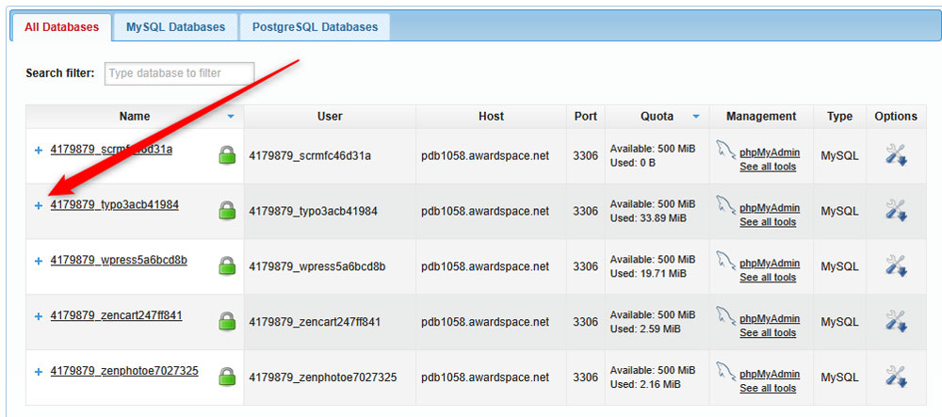Image resolution: width=942 pixels, height=417 pixels.
Task: Open phpMyAdmin for wpress5a6bcd8b database
Action: tap(770, 264)
